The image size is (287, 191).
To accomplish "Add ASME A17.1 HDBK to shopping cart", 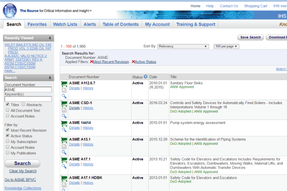I will click(64, 178).
